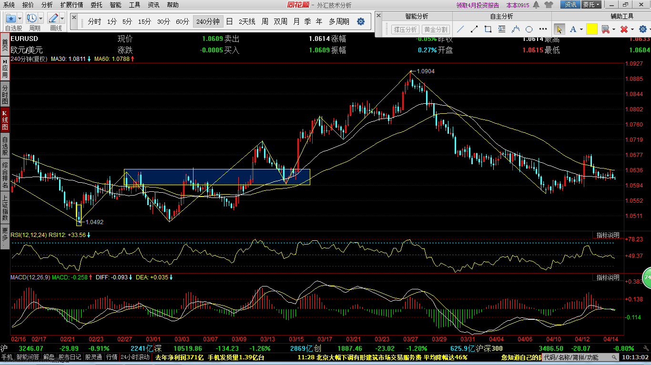This screenshot has width=651, height=365.
Task: Open the notification bell icon
Action: 537,5
